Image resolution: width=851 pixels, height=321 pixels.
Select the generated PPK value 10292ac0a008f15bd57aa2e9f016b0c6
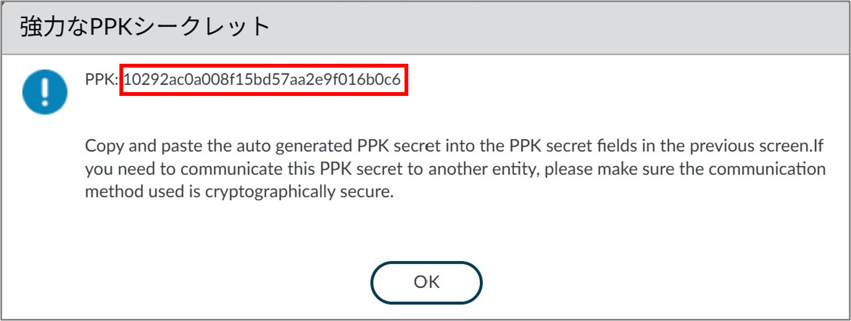pos(262,80)
